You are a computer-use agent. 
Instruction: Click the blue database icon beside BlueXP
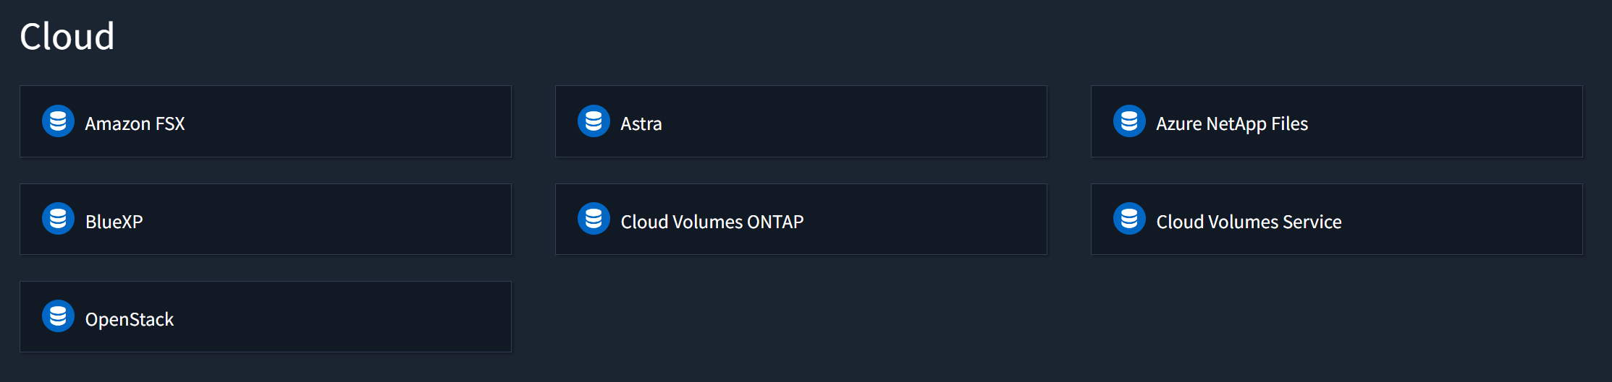coord(59,219)
